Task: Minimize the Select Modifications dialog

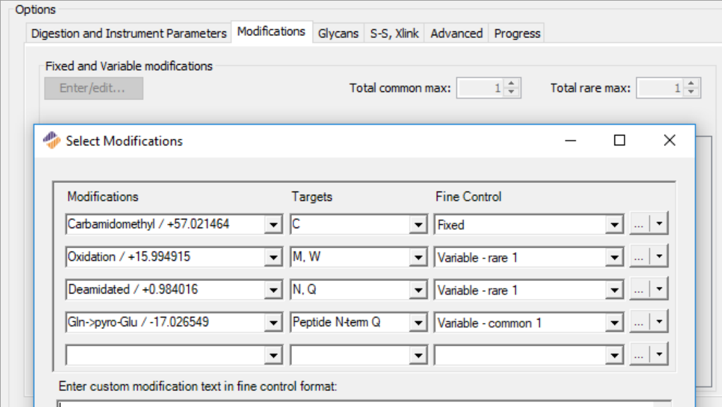Action: point(570,140)
